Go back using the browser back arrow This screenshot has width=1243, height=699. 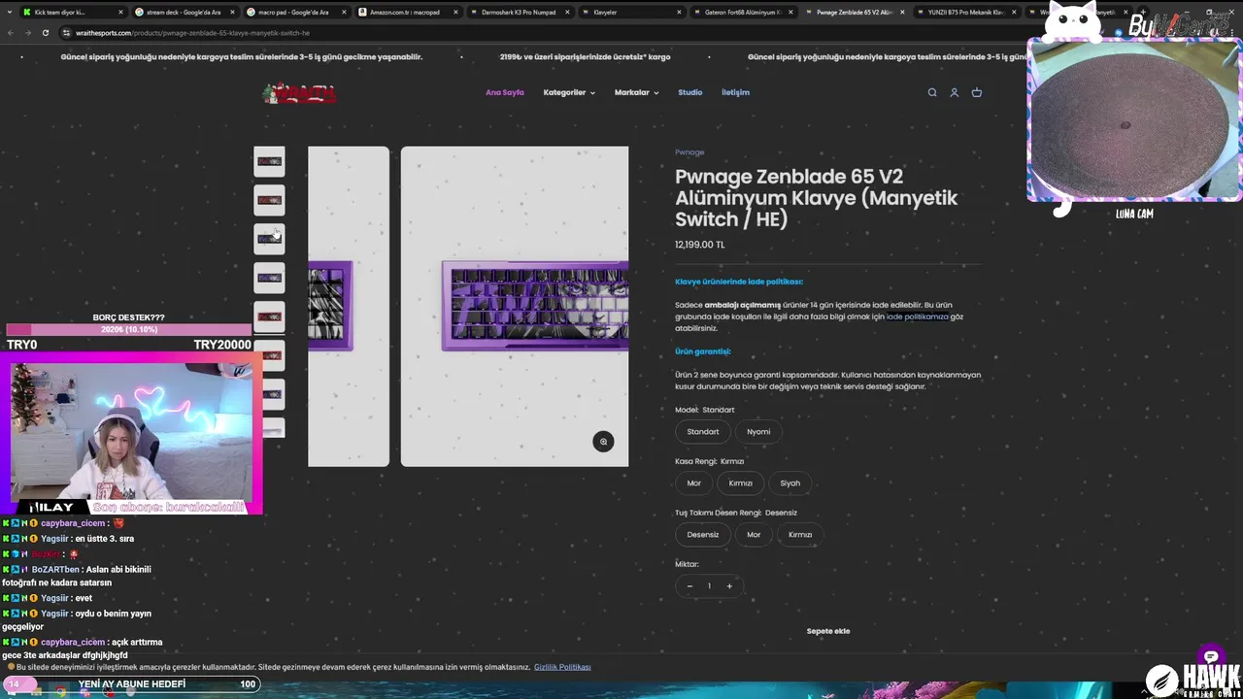tap(11, 32)
